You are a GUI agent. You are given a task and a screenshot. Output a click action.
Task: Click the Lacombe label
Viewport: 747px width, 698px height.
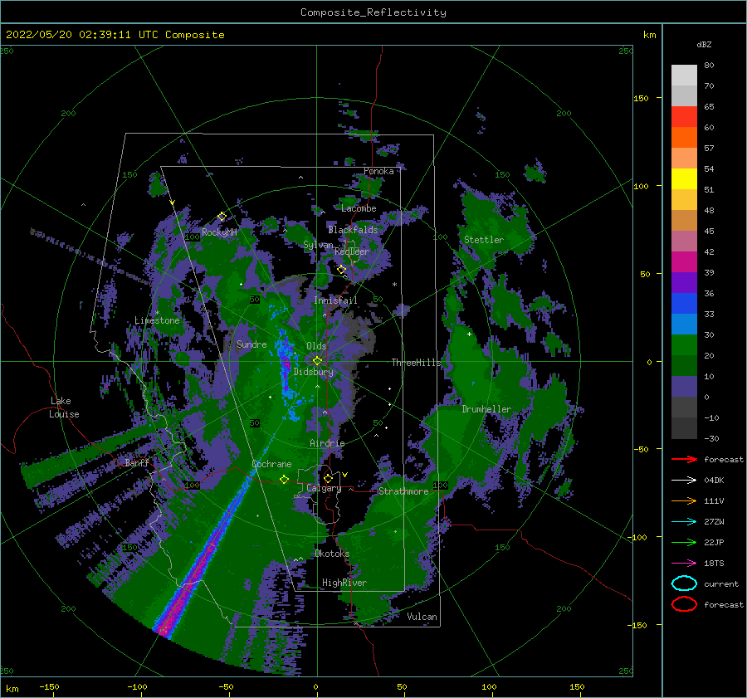359,208
